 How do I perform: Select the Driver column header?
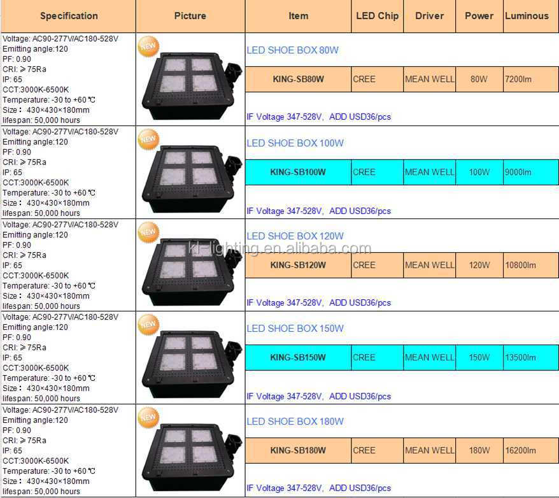[430, 16]
